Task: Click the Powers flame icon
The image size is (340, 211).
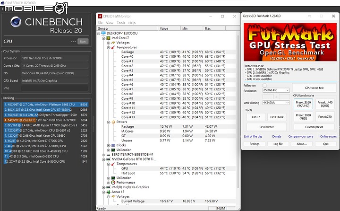Action: (x=113, y=122)
